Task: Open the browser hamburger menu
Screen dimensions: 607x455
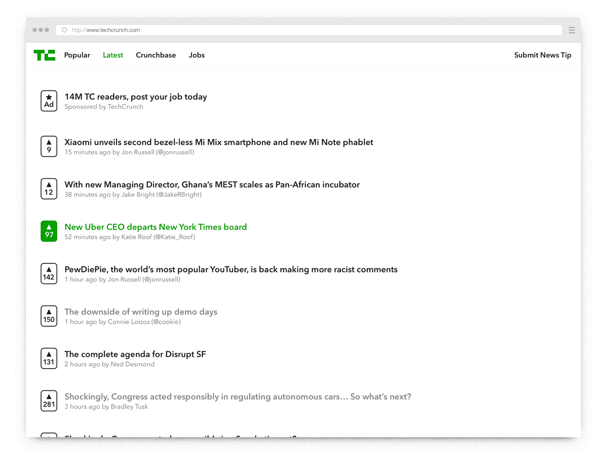Action: [x=571, y=30]
